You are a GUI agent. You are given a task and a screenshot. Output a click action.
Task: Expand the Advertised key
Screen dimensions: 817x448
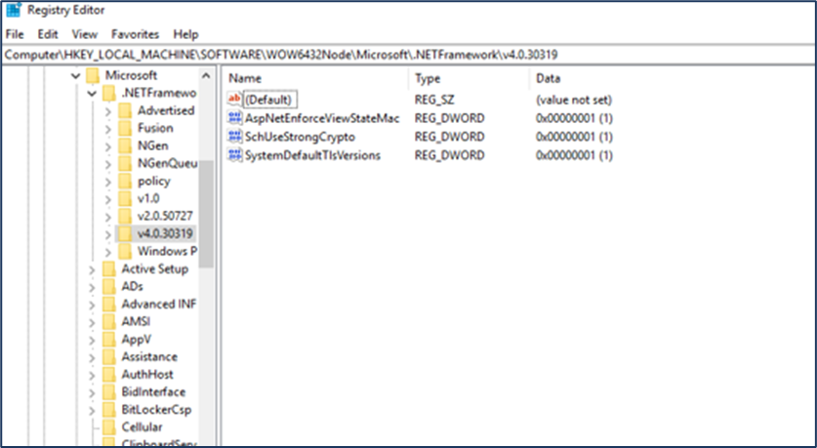pos(107,111)
